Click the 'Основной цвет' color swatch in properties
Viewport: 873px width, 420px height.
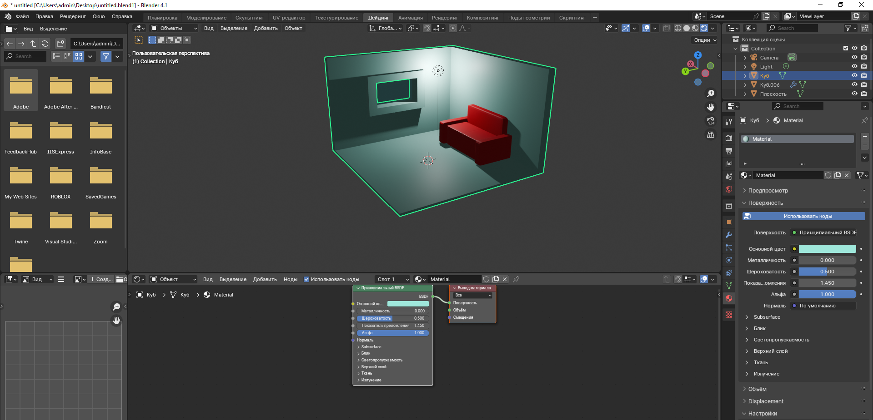[827, 249]
